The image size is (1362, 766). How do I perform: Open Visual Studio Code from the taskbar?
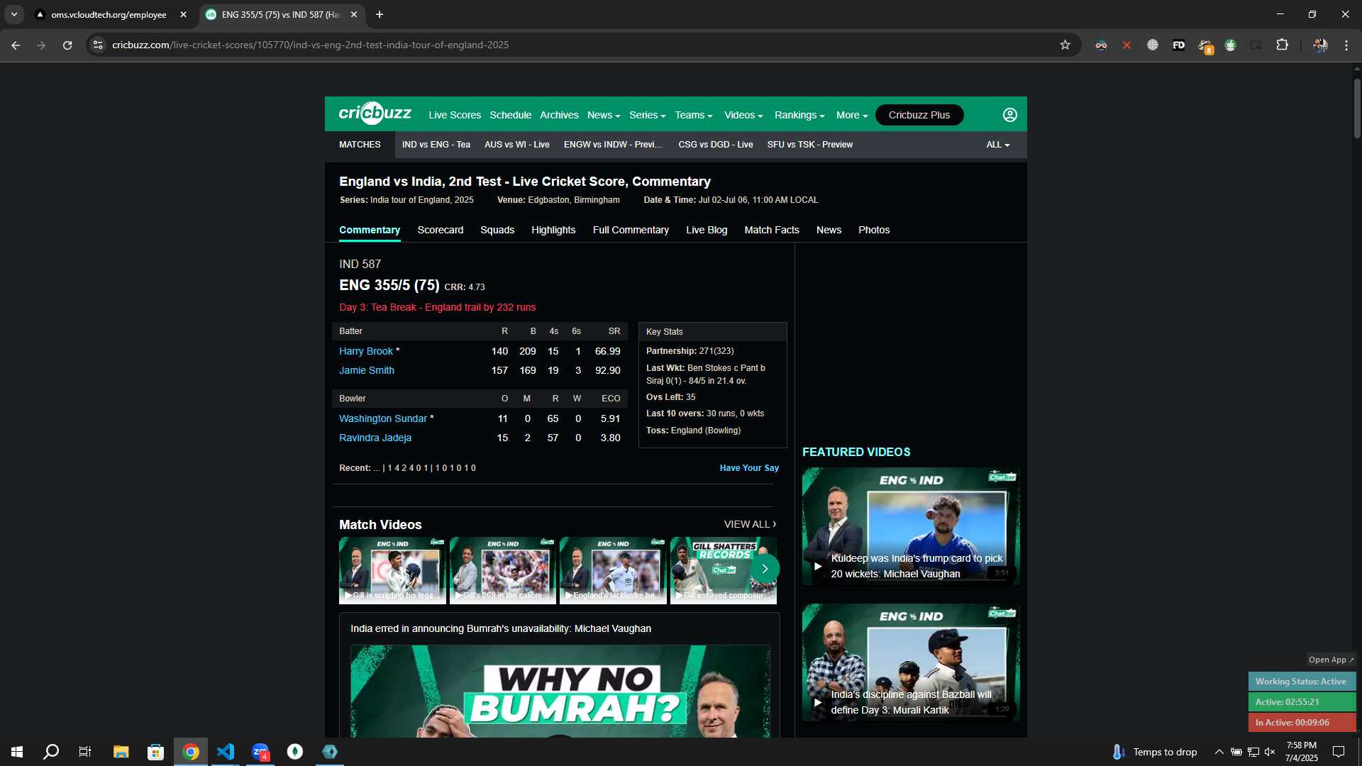tap(226, 752)
